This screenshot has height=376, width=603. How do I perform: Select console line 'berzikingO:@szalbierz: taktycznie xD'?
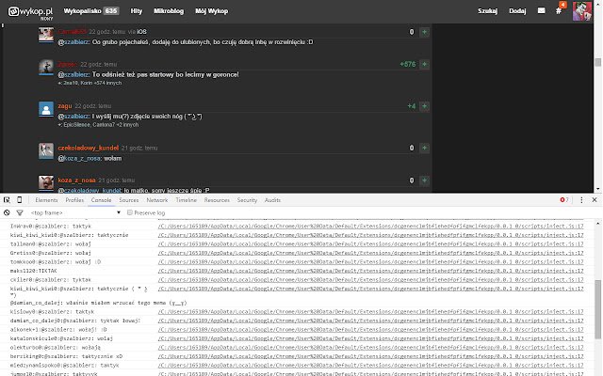tap(66, 356)
